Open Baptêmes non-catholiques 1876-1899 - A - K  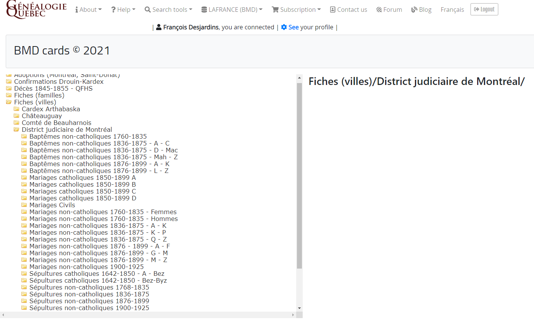(99, 164)
